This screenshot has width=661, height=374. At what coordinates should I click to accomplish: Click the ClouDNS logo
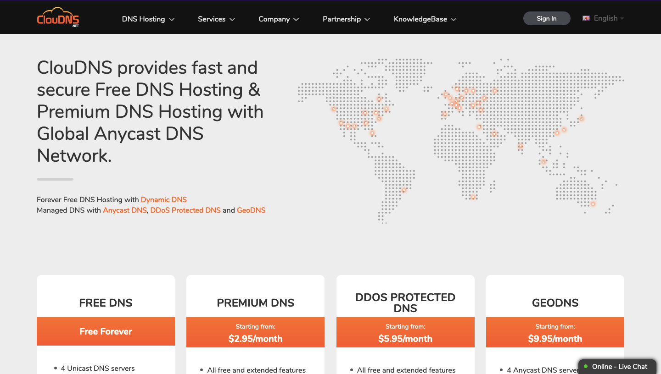[x=58, y=18]
